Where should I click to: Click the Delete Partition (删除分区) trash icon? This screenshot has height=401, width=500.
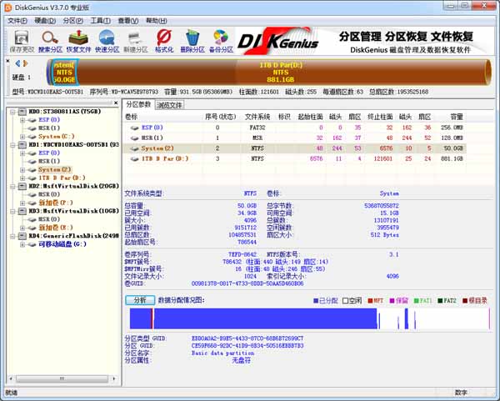click(x=192, y=38)
